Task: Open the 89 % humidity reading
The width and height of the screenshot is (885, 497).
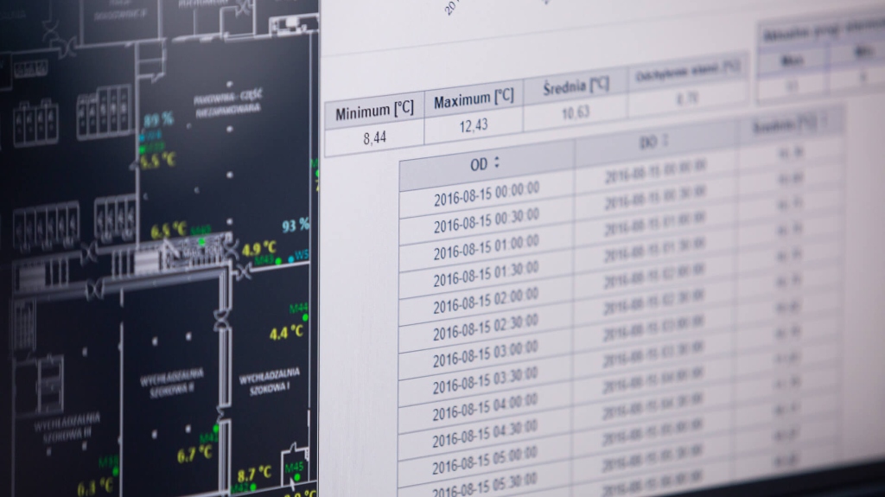Action: (158, 119)
